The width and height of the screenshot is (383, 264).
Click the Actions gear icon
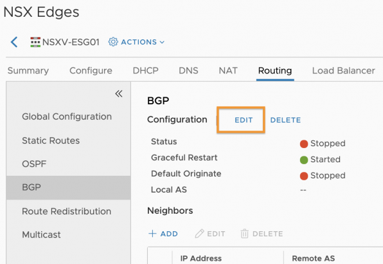point(113,42)
